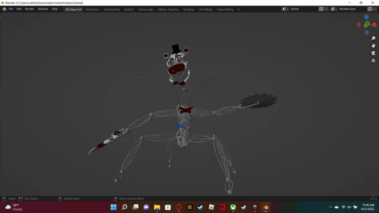This screenshot has width=379, height=213.
Task: Open the Render menu
Action: [29, 9]
